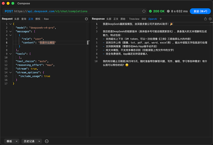Select the OpenAI response tab
Viewport: 213px width, 145px height.
[153, 19]
